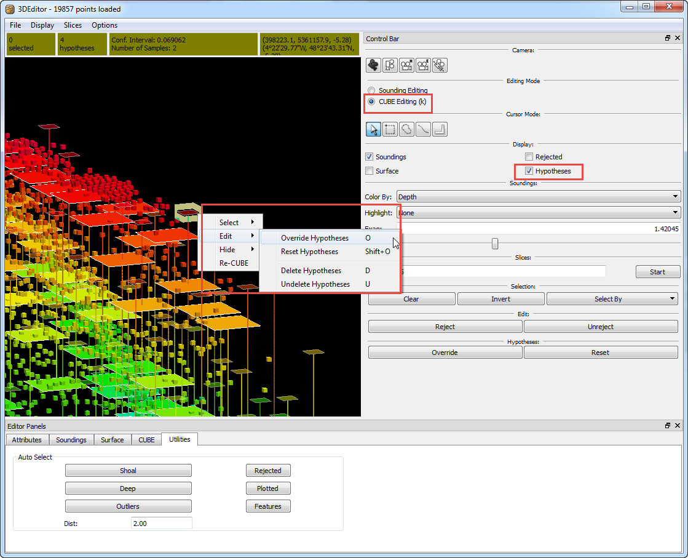Image resolution: width=688 pixels, height=558 pixels.
Task: Select the arrow pointer cursor mode
Action: 373,129
